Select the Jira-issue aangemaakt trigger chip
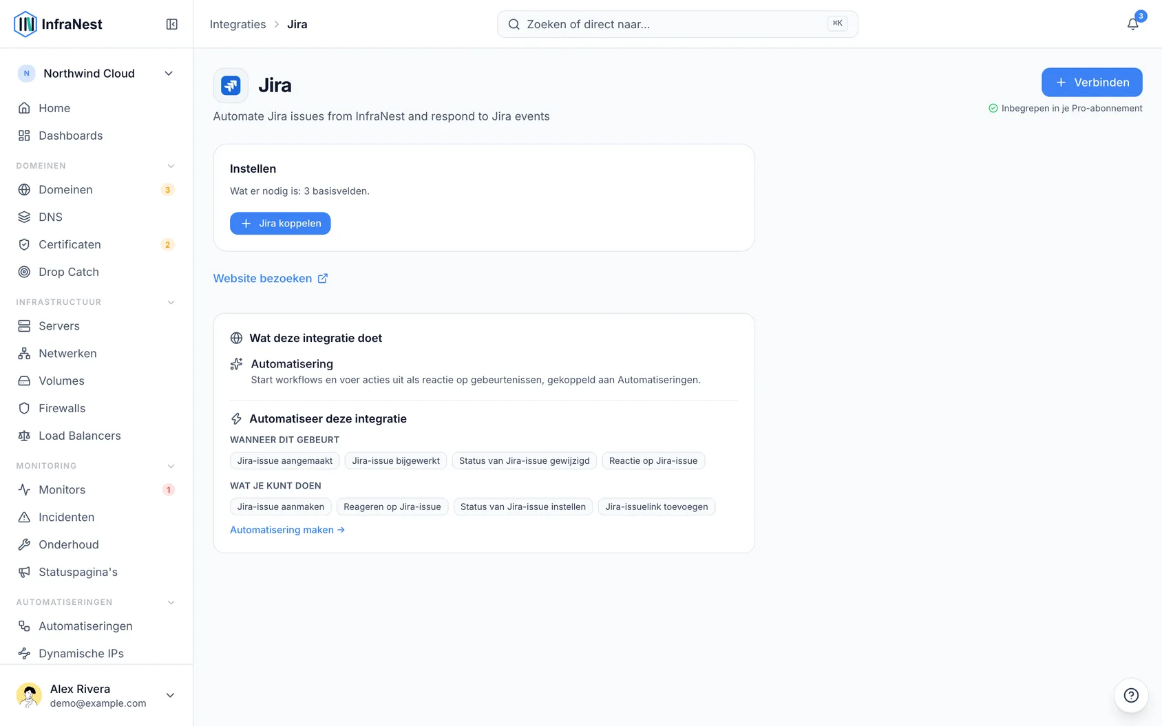This screenshot has height=726, width=1162. pos(285,461)
